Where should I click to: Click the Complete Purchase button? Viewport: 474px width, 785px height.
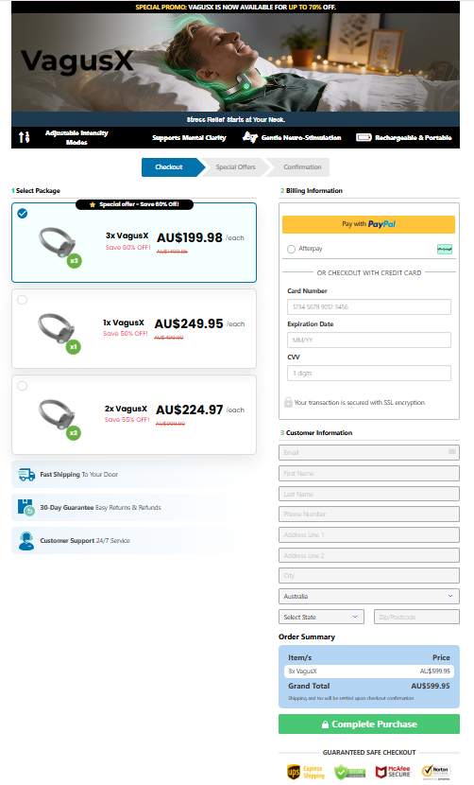(x=369, y=724)
